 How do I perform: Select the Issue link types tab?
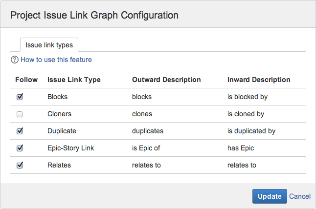(x=49, y=45)
